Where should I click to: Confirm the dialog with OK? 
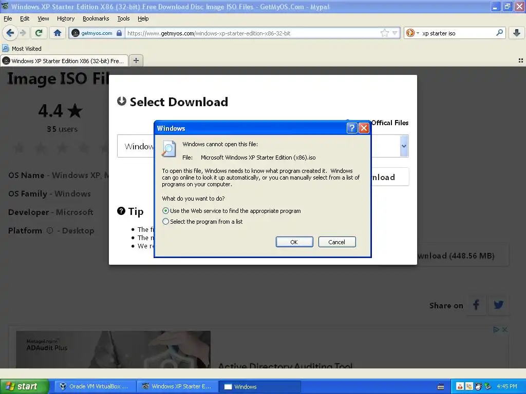(294, 242)
